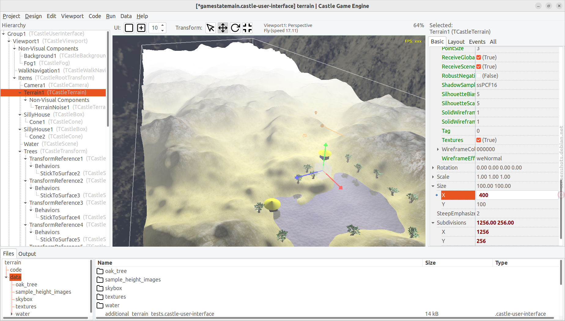Click the WireframeEffect weNormal value
The width and height of the screenshot is (565, 321).
pyautogui.click(x=517, y=159)
